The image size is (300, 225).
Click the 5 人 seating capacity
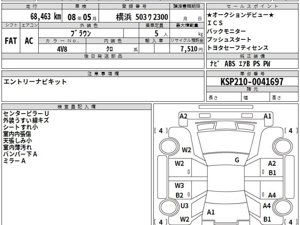(161, 33)
